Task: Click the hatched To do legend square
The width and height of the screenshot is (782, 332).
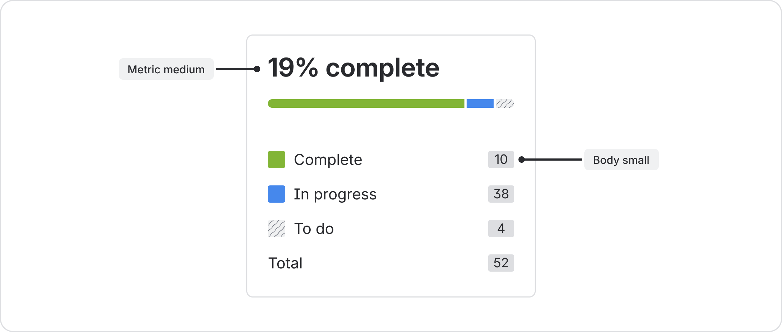Action: click(x=276, y=229)
